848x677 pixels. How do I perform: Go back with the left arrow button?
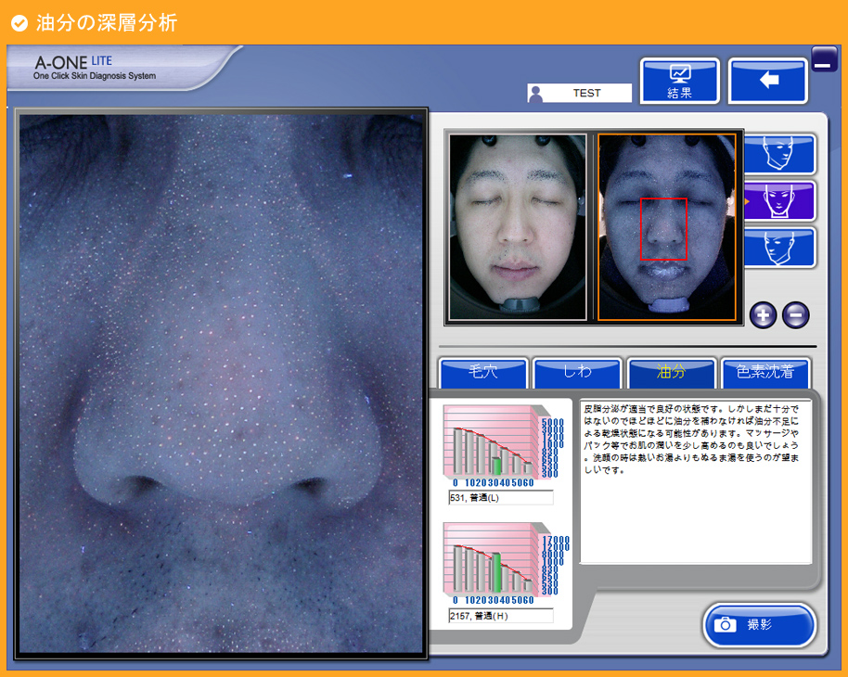(x=768, y=81)
